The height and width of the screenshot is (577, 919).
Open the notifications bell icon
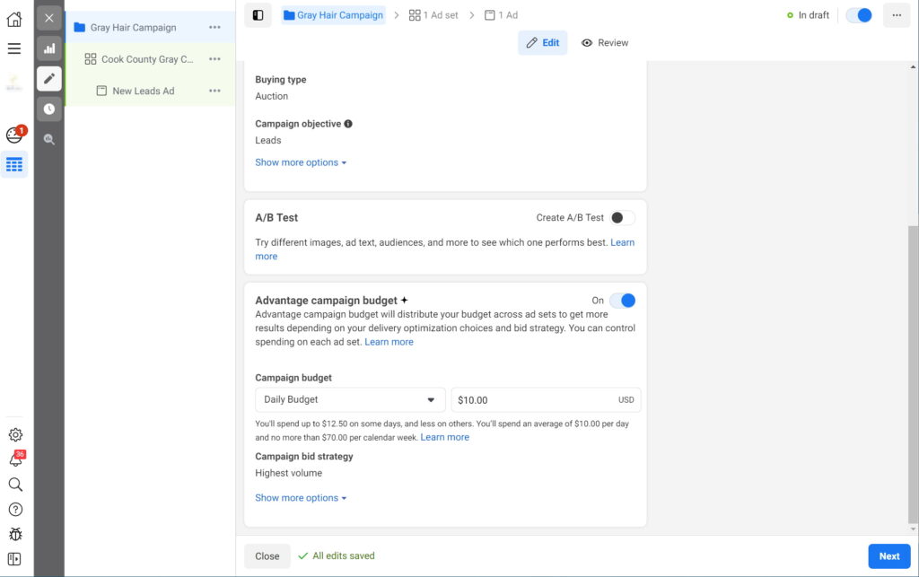(x=15, y=459)
